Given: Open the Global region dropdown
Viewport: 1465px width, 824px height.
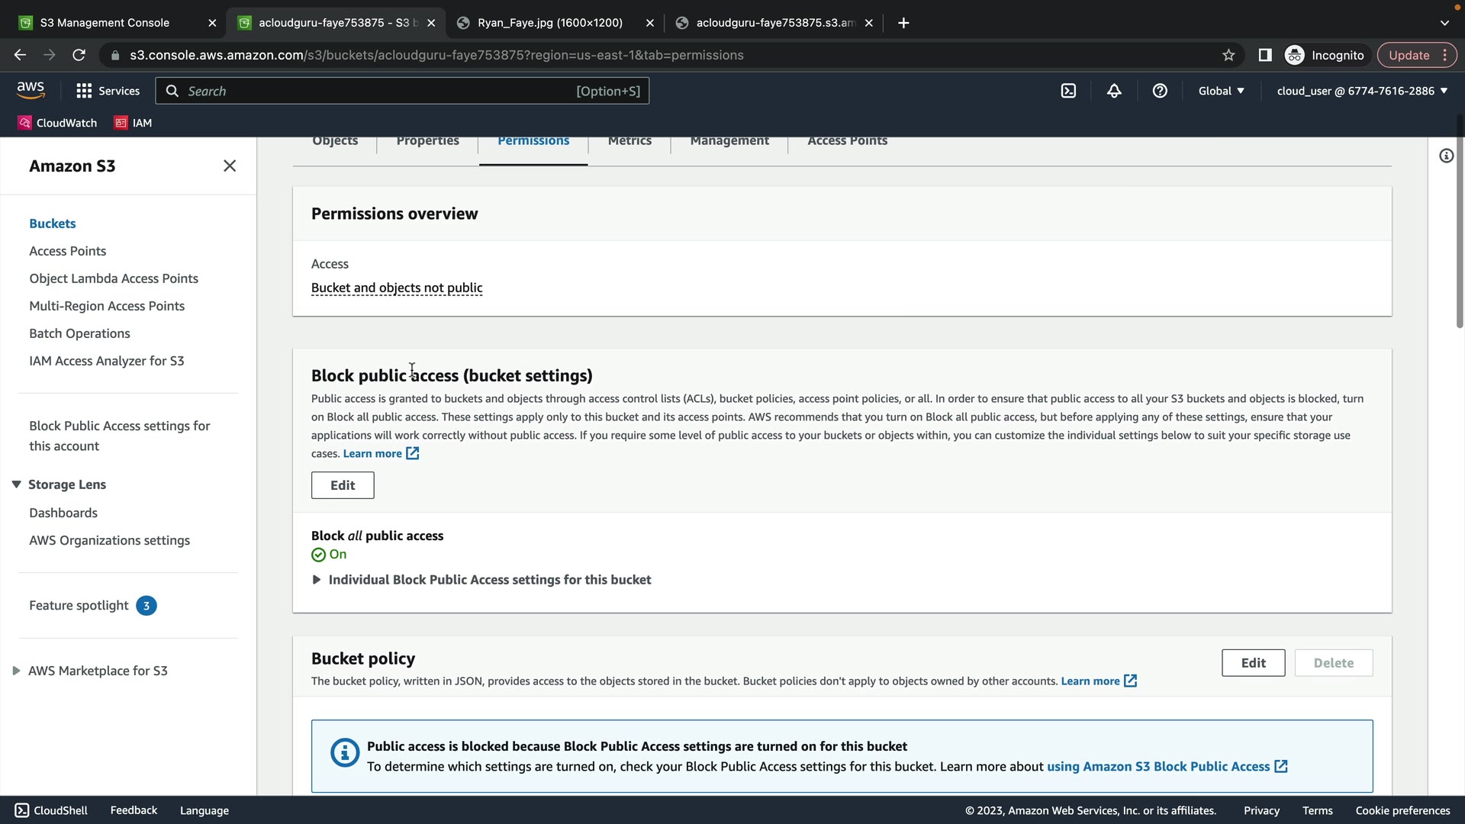Looking at the screenshot, I should point(1221,91).
